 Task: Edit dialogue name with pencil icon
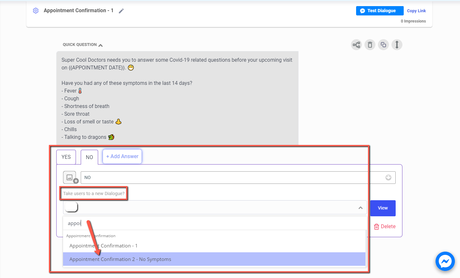coord(121,11)
